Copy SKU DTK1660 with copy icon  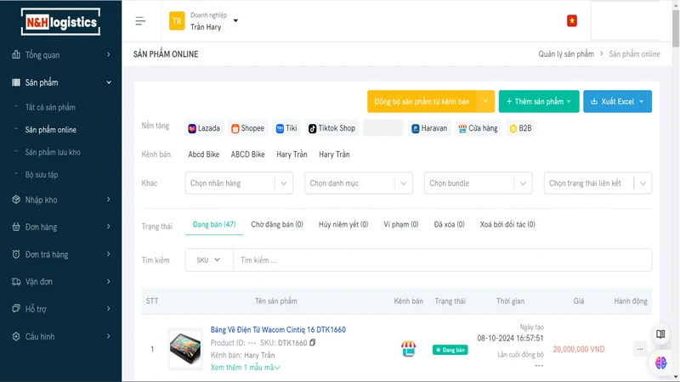[312, 343]
